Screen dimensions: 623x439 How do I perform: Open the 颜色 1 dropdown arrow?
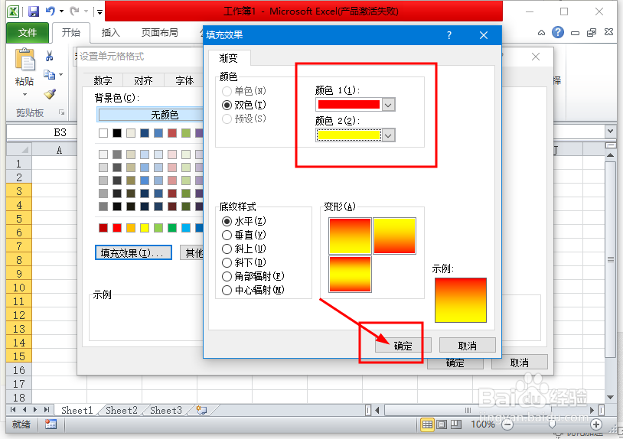point(389,106)
